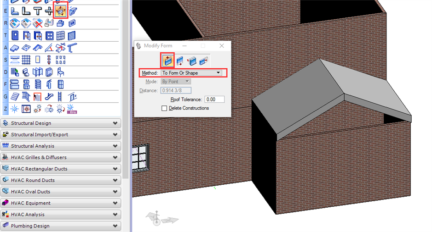Select the curtain wall grid tool in row T
Screen dimensions: 432x232
coord(60,36)
